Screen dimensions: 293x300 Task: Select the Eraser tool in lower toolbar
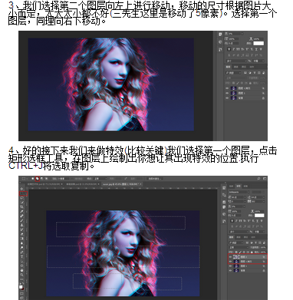click(22, 234)
